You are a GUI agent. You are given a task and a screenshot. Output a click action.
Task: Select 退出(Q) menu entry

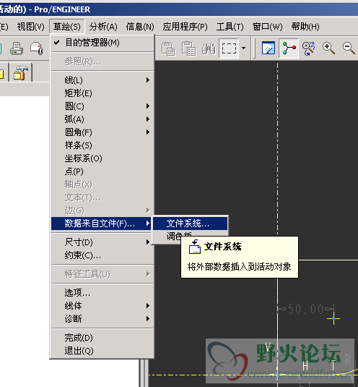(102, 351)
